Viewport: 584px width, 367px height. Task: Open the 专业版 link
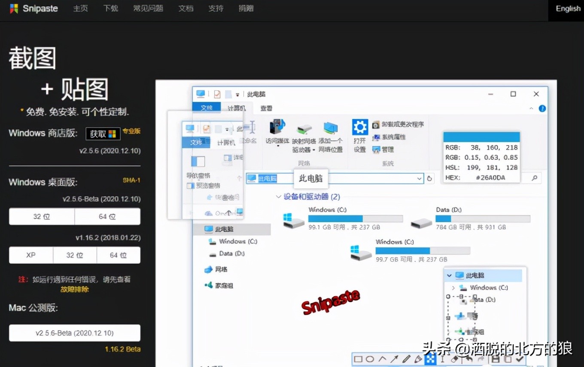pos(131,131)
